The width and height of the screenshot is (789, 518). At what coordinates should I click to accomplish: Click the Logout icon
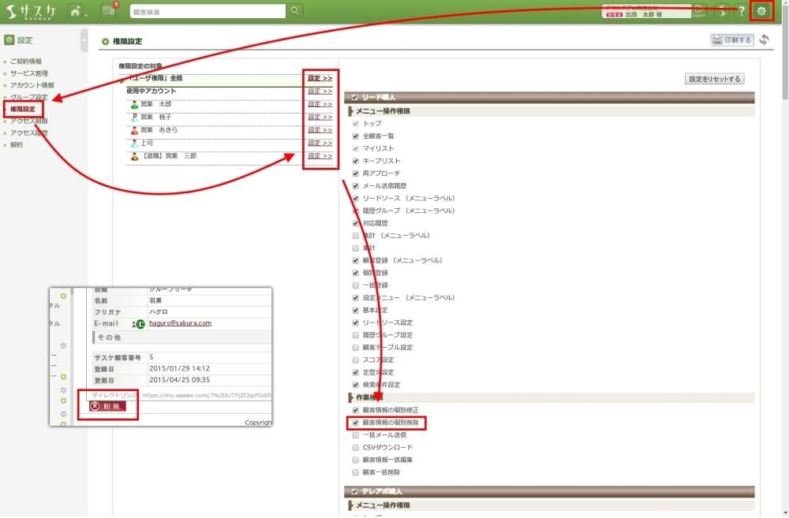coord(699,11)
